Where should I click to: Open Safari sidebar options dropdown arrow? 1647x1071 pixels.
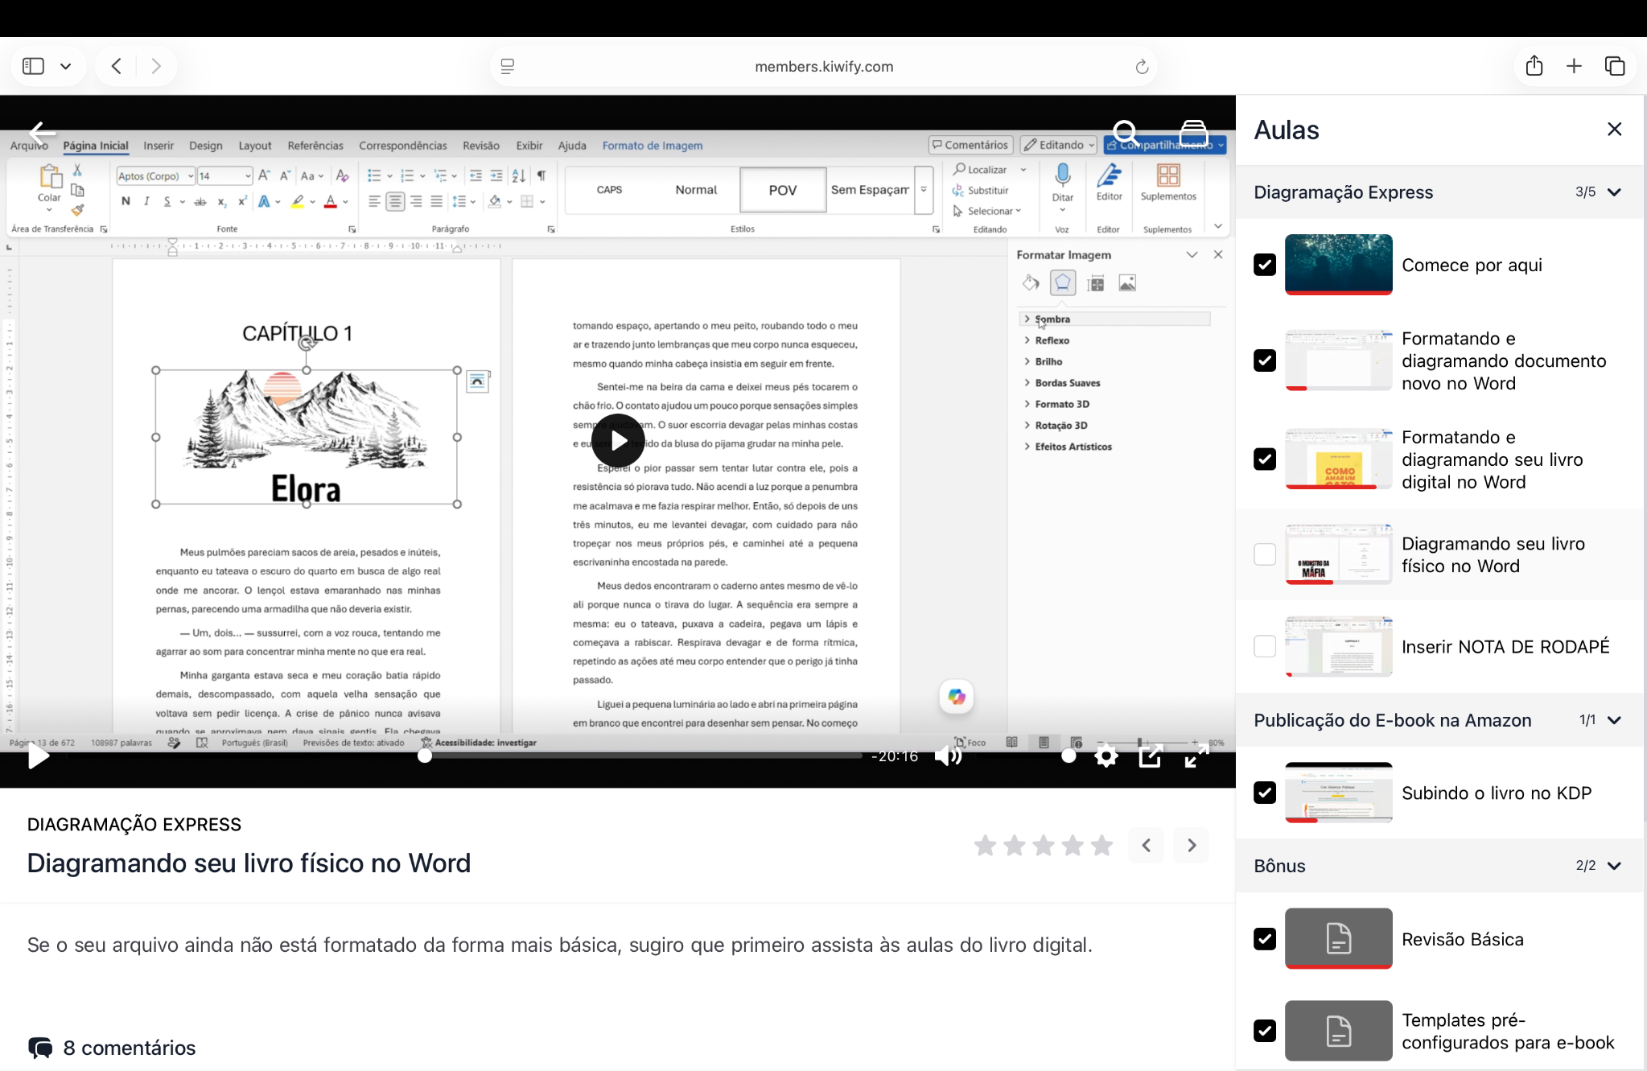[66, 66]
